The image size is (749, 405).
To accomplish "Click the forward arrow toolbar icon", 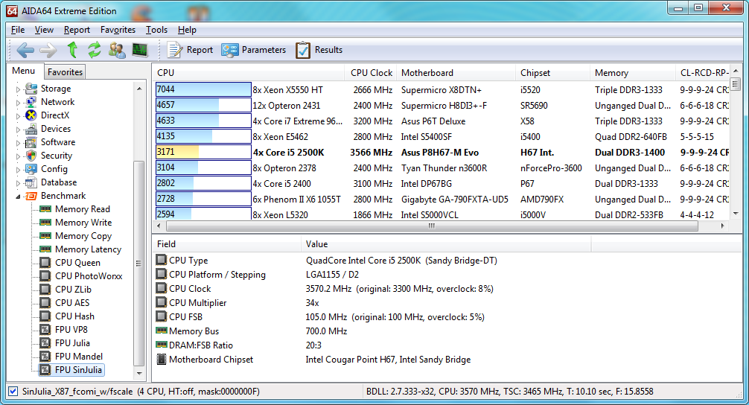I will (48, 50).
